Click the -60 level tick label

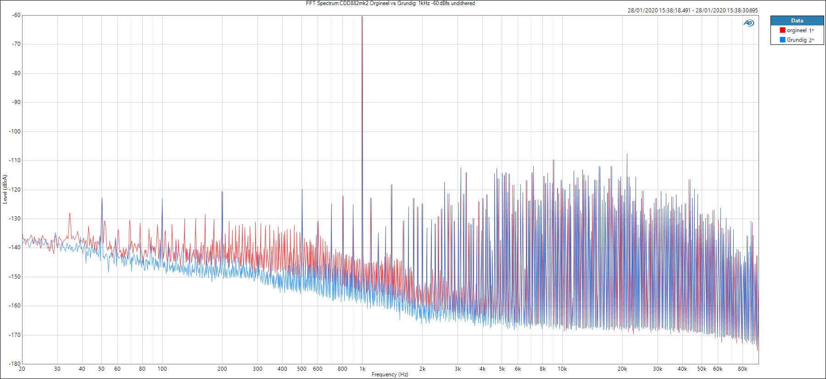[x=16, y=15]
